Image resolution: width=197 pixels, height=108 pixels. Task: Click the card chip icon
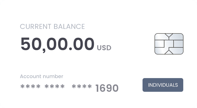tap(169, 44)
